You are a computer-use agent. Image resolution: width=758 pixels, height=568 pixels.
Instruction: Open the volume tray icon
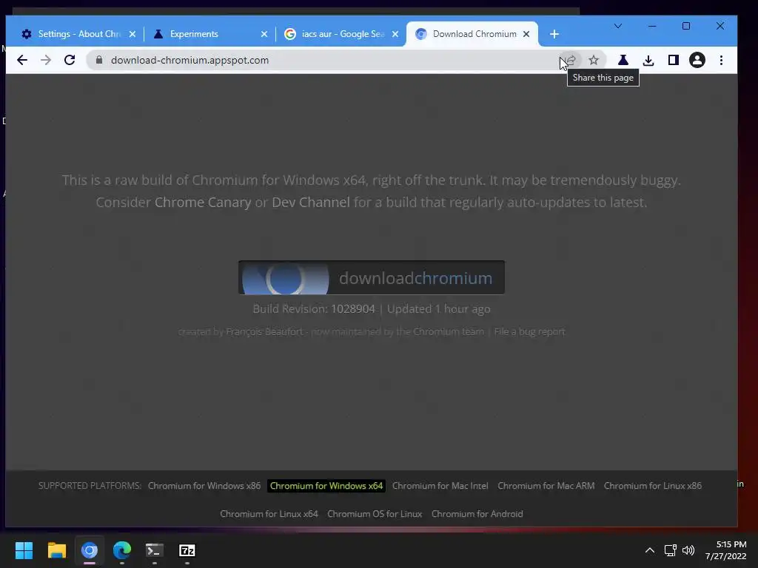coord(688,550)
